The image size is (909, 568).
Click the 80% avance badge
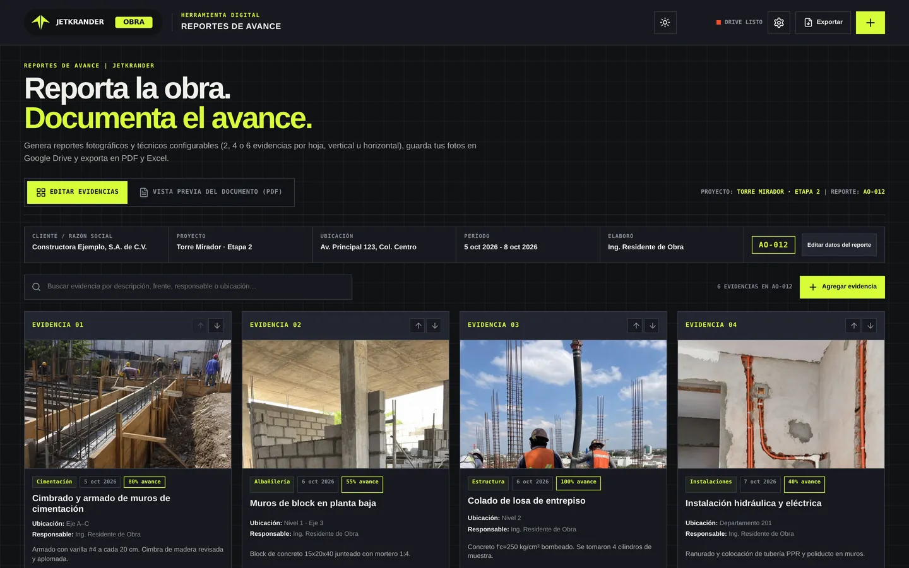click(x=145, y=482)
